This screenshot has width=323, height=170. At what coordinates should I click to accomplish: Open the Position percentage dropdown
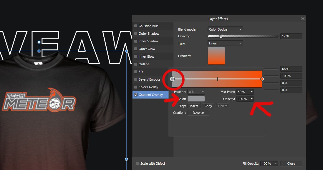tap(196, 92)
